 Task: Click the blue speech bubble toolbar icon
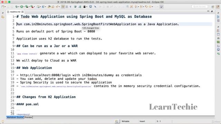coord(90,7)
